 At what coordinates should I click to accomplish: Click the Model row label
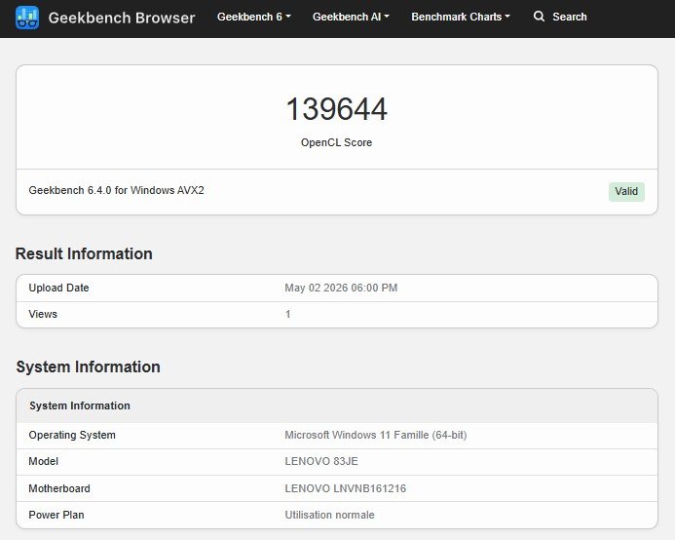point(43,462)
